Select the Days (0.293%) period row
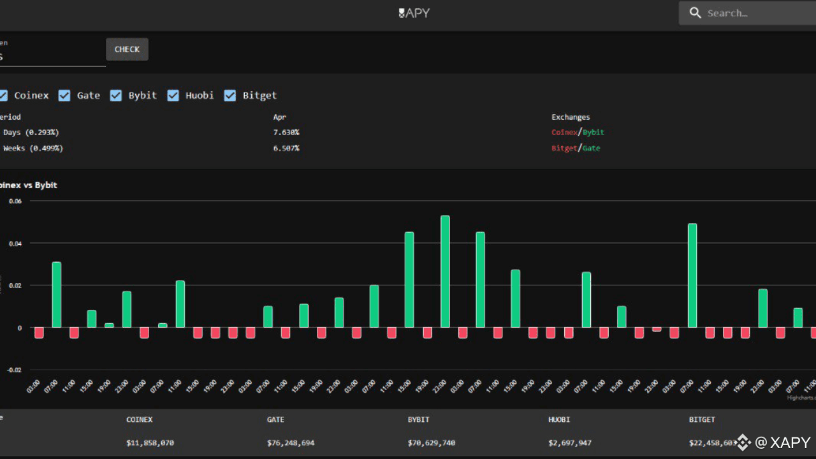Image resolution: width=816 pixels, height=459 pixels. pos(29,132)
